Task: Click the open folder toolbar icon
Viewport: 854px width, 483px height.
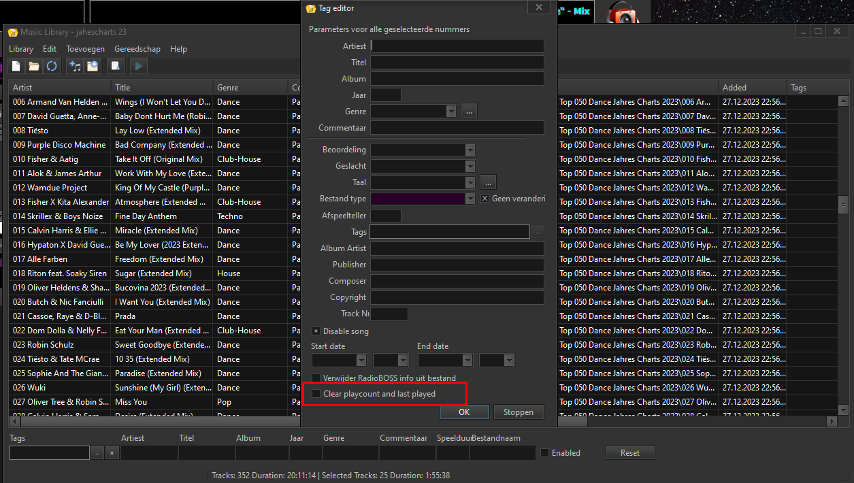Action: point(33,66)
